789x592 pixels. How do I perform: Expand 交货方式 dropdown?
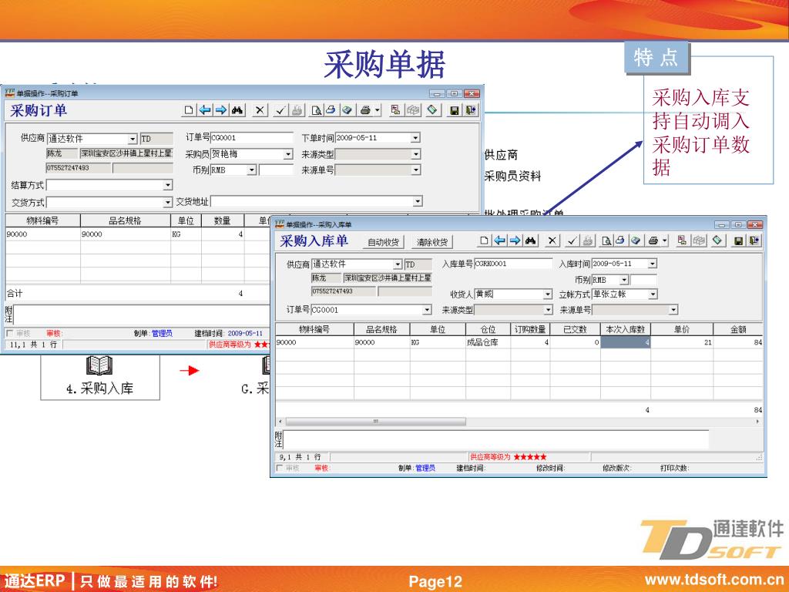tap(167, 203)
